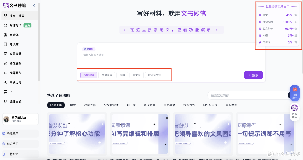303x160 pixels.
Task: Expand the 码字媛Lisa account chevron
Action: (36, 119)
